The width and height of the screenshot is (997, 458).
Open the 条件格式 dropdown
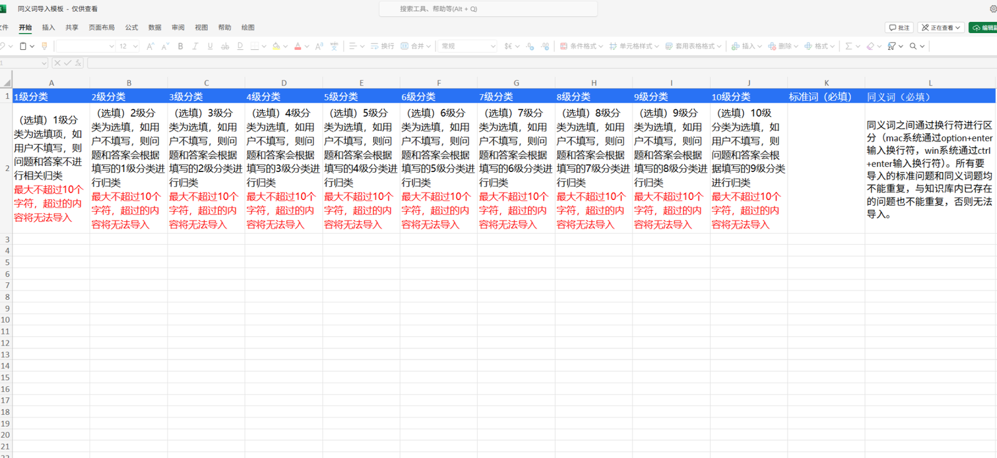(581, 46)
